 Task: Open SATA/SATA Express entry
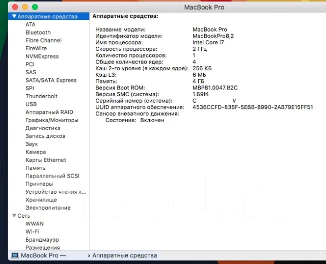point(51,80)
